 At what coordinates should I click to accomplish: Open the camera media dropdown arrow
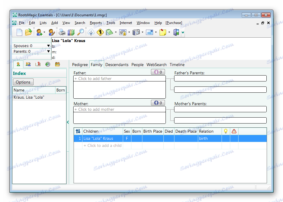(142, 33)
